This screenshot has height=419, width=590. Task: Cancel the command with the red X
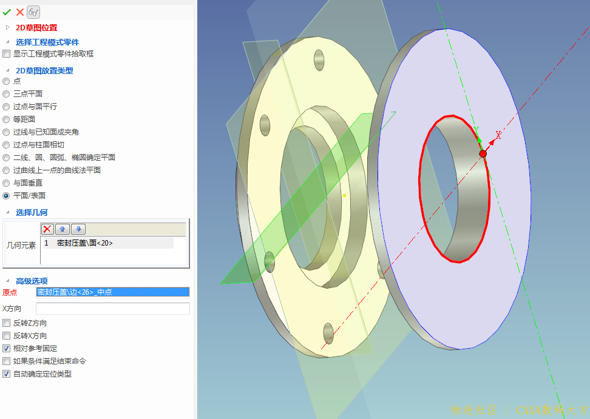click(20, 12)
